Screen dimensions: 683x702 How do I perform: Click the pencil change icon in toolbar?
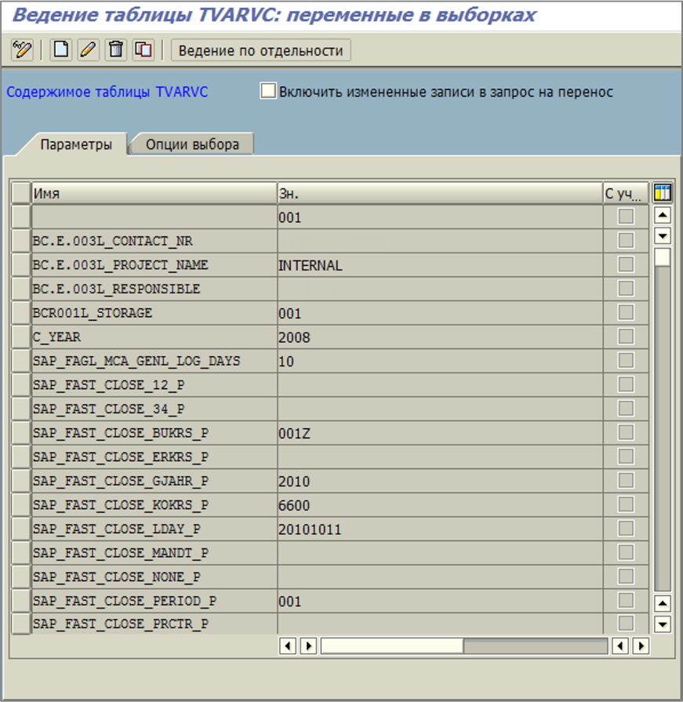88,49
